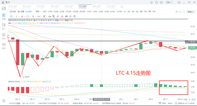Screen dimensions: 197x106
Task: Switch to EOS/USDT tab
Action: (69, 7)
